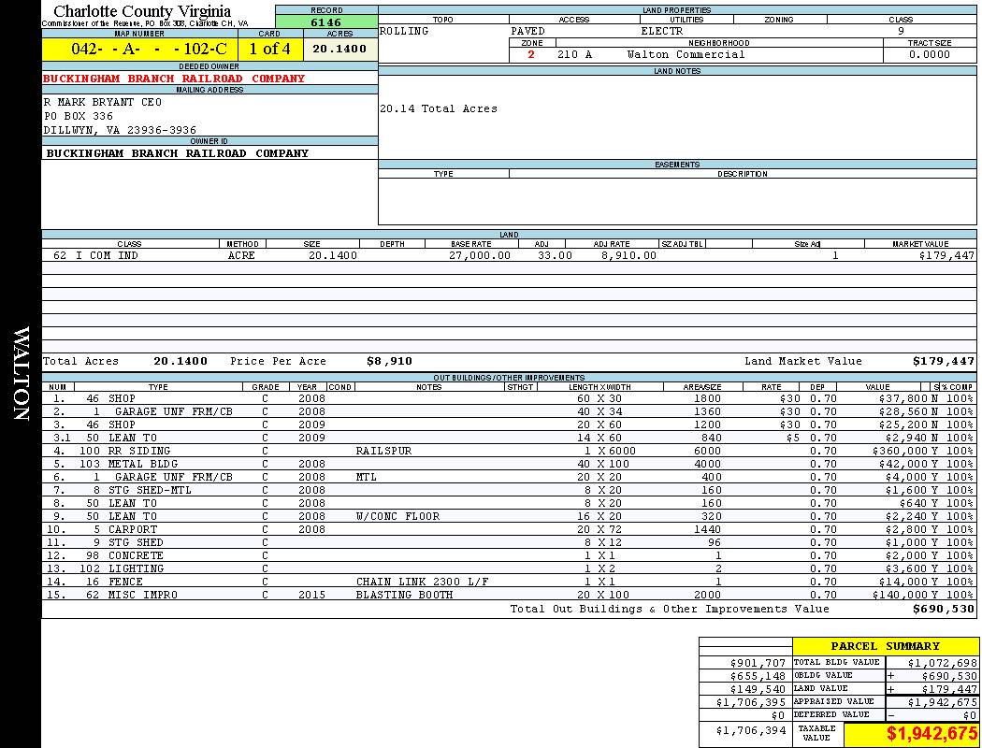Click the access value PAVED
Screen dimensions: 982x748
pyautogui.click(x=528, y=31)
